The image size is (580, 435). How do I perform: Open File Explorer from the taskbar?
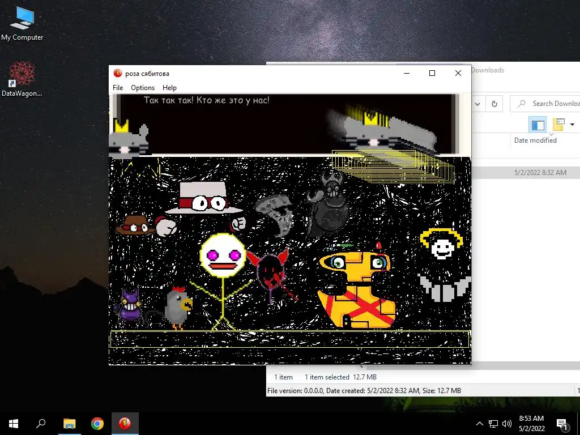[x=69, y=424]
